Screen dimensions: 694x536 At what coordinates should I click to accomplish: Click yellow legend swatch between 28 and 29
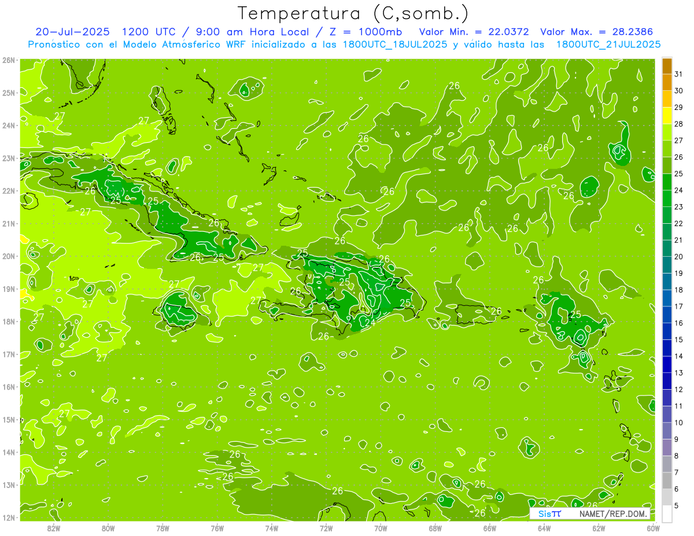coord(667,116)
